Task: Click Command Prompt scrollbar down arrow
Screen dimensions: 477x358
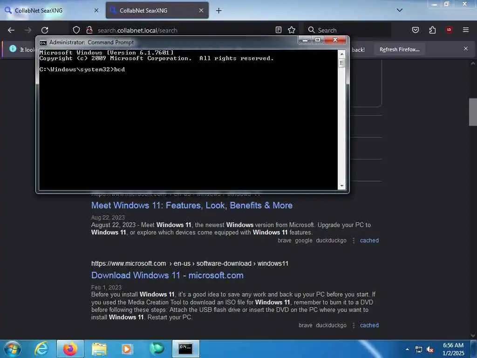Action: pos(341,186)
